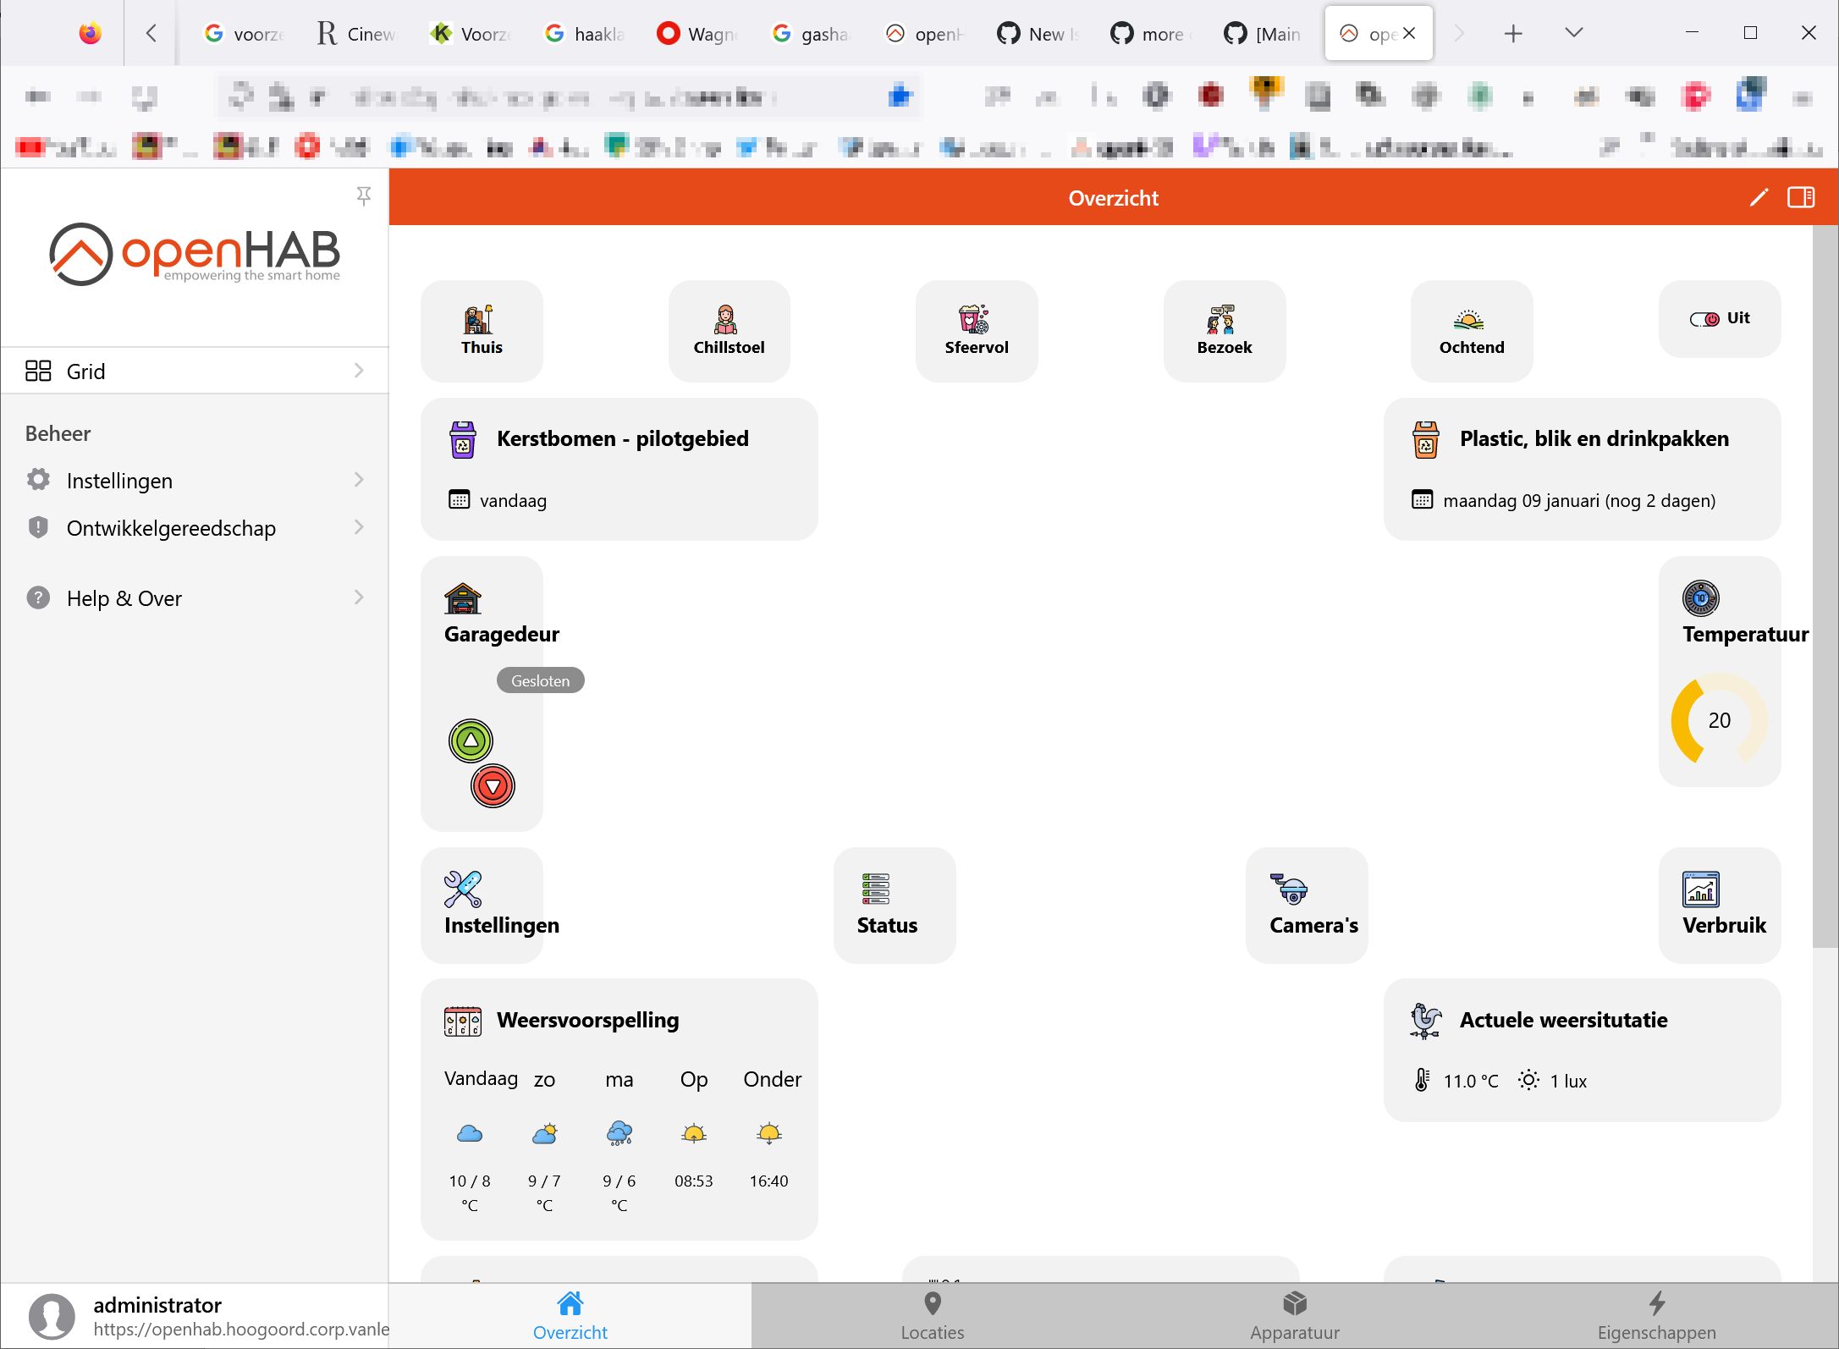The image size is (1839, 1349).
Task: Open the Sfeervol scene button
Action: (x=976, y=331)
